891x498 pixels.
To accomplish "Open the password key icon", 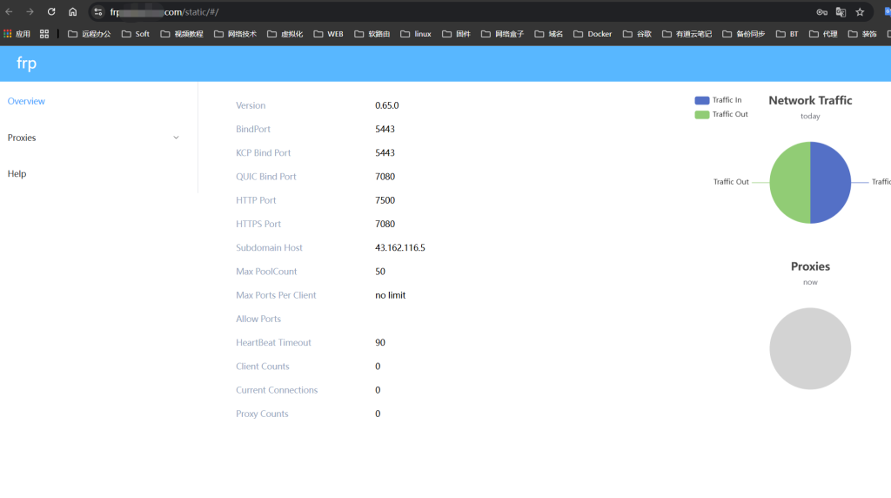I will pos(821,12).
